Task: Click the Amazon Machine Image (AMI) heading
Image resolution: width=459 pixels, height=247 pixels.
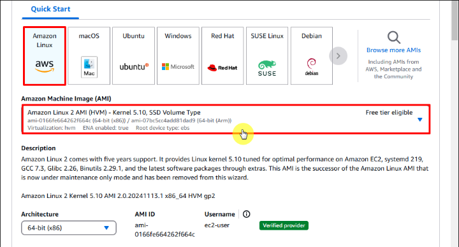Action: 66,99
